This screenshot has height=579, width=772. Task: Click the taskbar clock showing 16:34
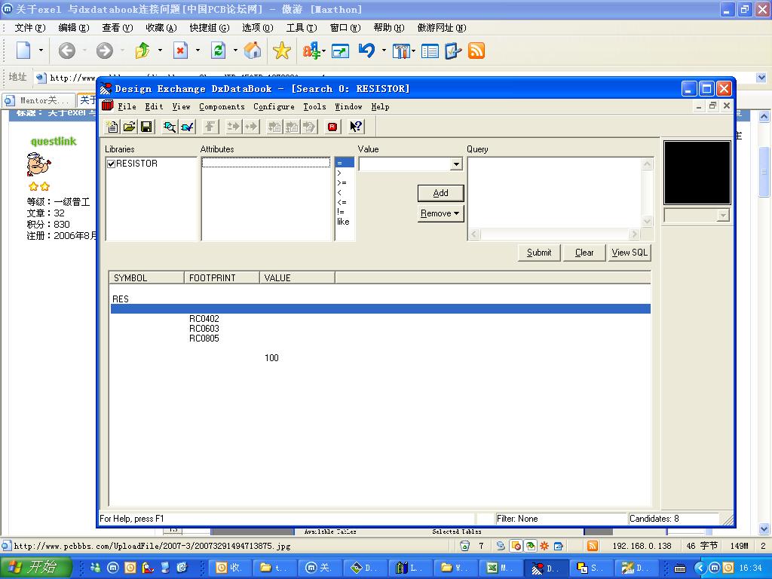pos(750,568)
